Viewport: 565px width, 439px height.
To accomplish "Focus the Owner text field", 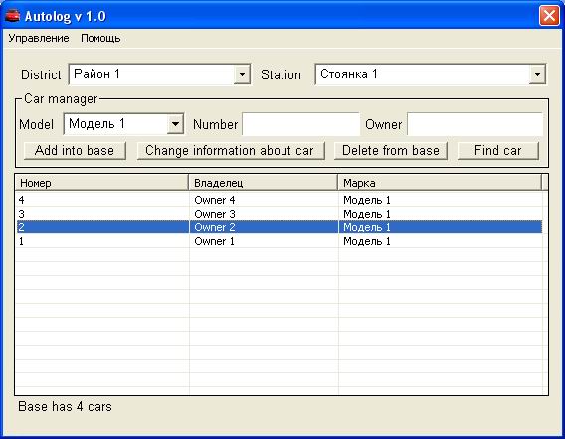I will click(474, 124).
